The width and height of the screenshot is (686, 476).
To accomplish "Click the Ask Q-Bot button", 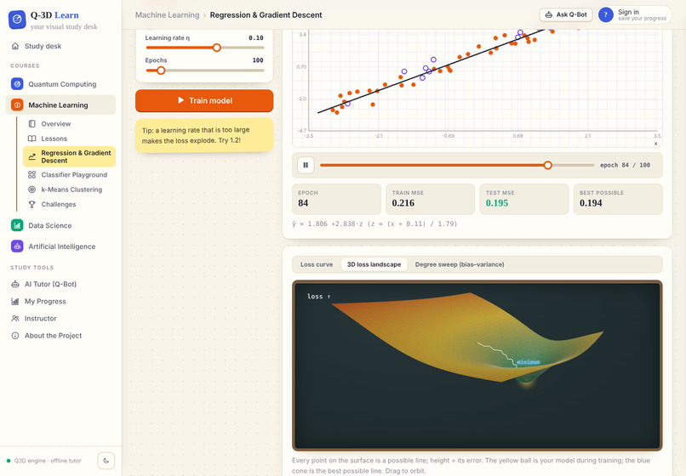I will [x=566, y=14].
